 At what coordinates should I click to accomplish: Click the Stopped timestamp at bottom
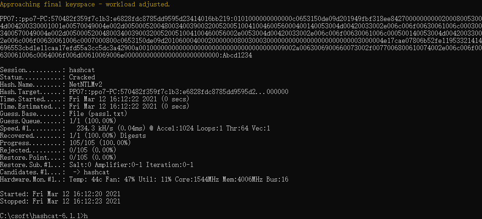pos(60,202)
